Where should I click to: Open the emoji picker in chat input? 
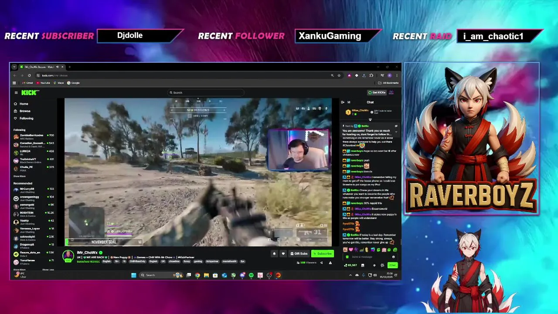point(393,257)
